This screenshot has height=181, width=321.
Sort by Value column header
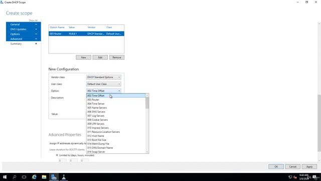pos(72,27)
